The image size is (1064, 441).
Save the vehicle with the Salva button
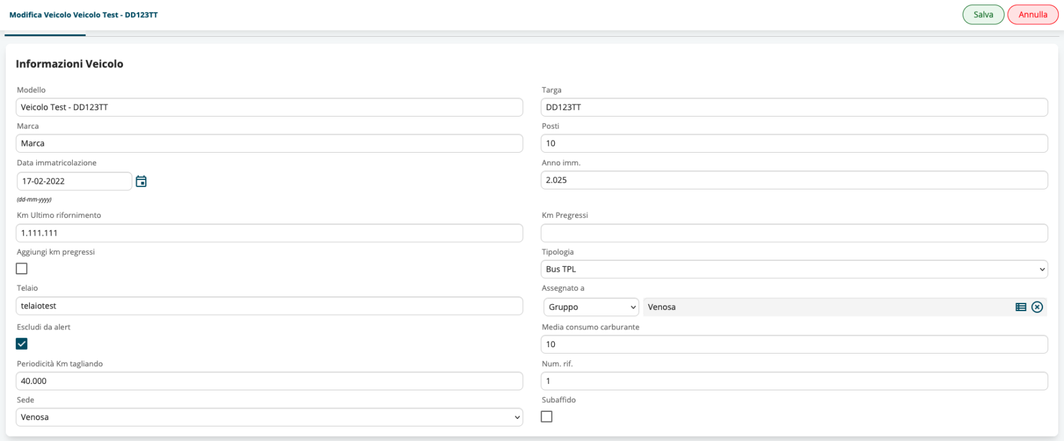983,15
